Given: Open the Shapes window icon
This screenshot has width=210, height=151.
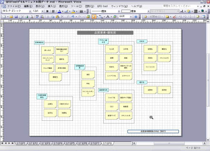Looking at the screenshot, I should point(88,17).
